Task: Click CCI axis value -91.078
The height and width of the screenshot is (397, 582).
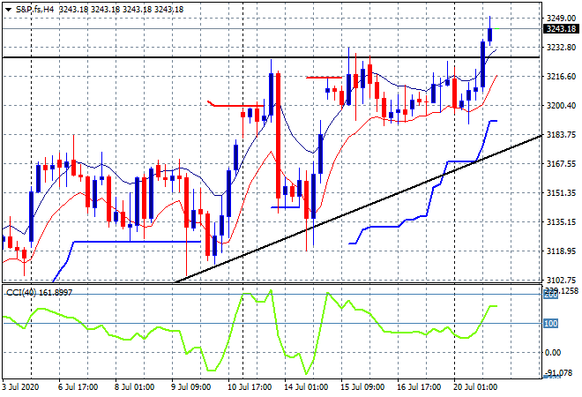Action: coord(559,372)
